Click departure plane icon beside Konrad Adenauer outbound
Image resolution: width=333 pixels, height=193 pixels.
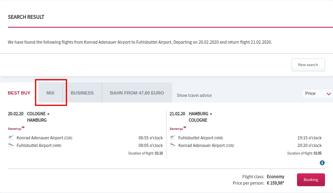tap(11, 137)
